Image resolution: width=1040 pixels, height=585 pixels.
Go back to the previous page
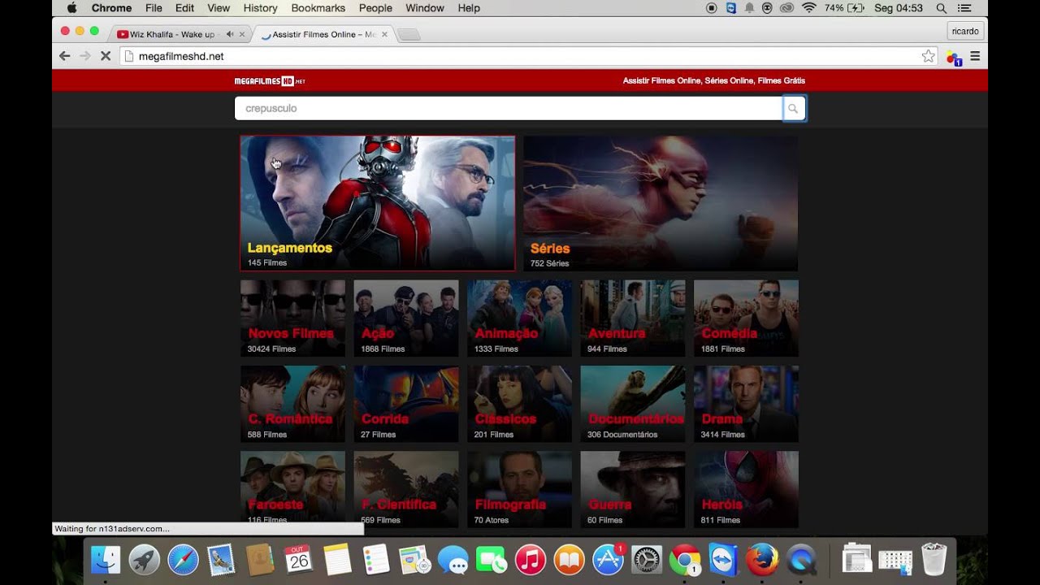coord(65,56)
